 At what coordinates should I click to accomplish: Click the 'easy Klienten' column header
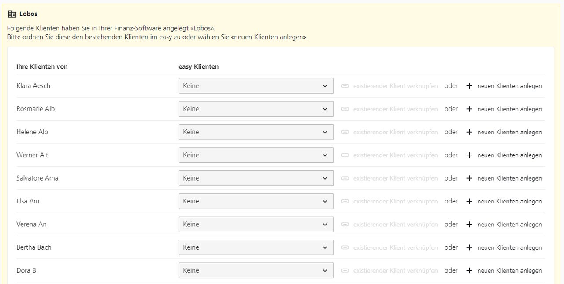[x=199, y=67]
